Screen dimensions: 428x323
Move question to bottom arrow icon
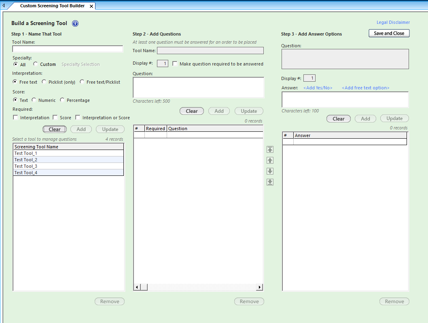[270, 182]
